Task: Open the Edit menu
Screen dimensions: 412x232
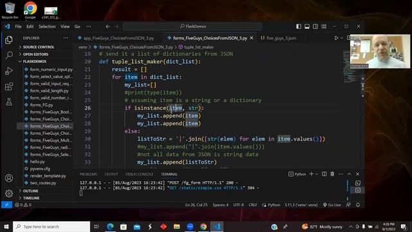Action: tap(30, 26)
